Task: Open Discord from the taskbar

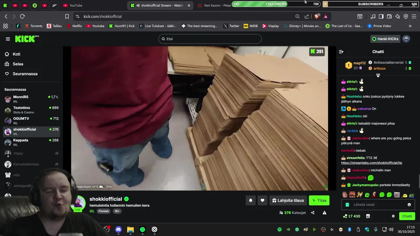Action: (118, 229)
